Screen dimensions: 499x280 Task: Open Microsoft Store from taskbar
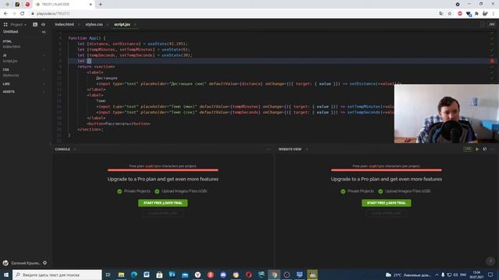[x=159, y=275]
